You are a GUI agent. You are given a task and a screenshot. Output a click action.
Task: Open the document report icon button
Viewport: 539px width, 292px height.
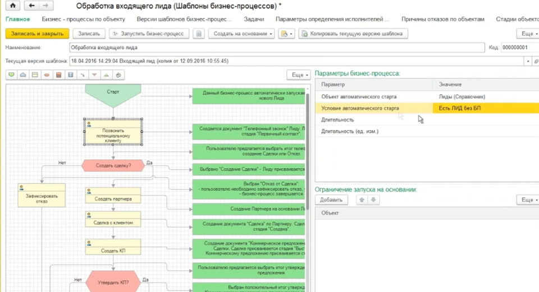coord(199,34)
